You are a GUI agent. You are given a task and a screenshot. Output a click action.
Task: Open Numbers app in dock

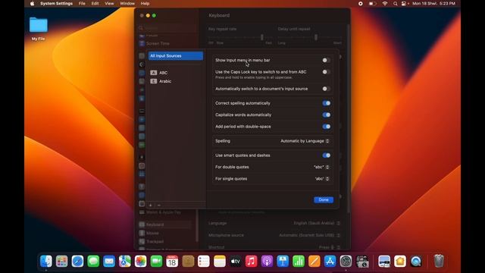click(299, 261)
